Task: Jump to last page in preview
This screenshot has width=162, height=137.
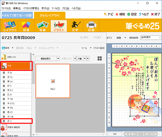Action: 156,134
